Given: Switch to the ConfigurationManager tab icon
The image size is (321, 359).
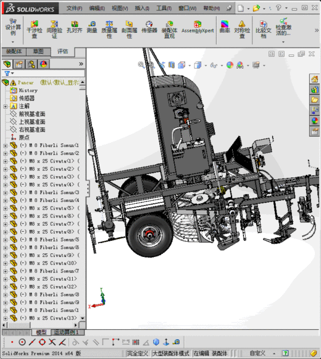Looking at the screenshot, I should point(31,64).
